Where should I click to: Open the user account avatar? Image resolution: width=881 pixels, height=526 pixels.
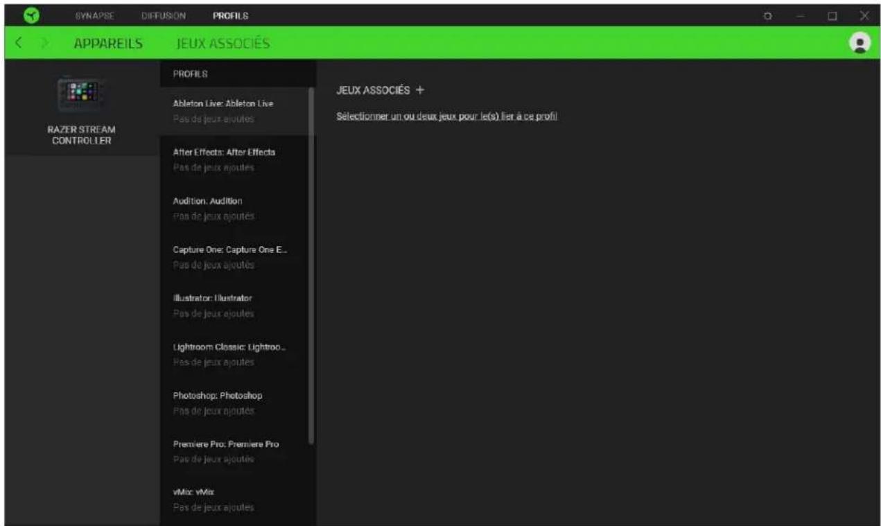860,43
